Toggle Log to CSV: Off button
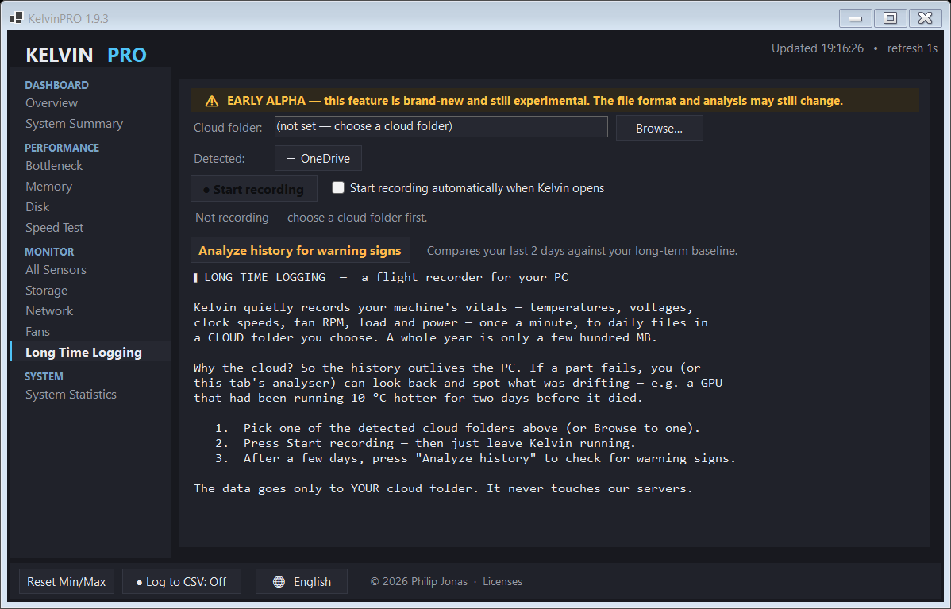The image size is (951, 609). coord(182,582)
